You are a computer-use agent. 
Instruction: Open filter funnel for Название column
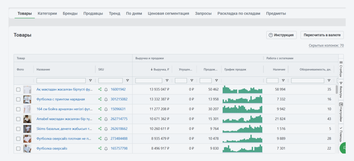coord(91,80)
